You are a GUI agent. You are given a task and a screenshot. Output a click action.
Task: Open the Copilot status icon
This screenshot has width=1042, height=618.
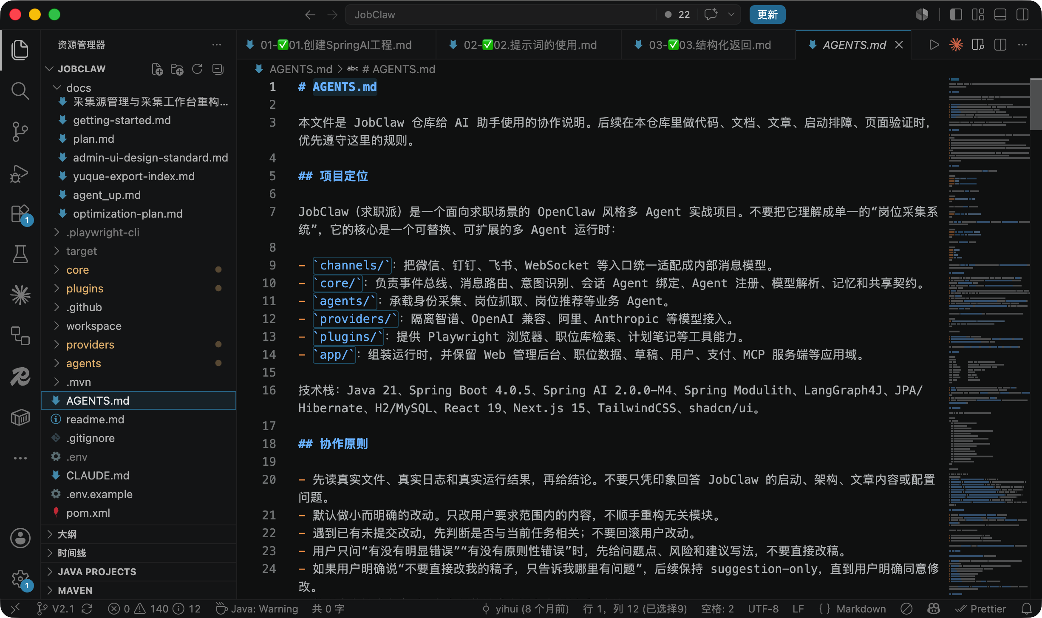(x=933, y=609)
